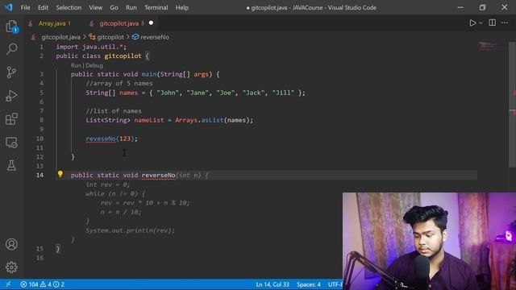Screen dimensions: 516x290
Task: Open the Extensions view icon
Action: point(11,119)
